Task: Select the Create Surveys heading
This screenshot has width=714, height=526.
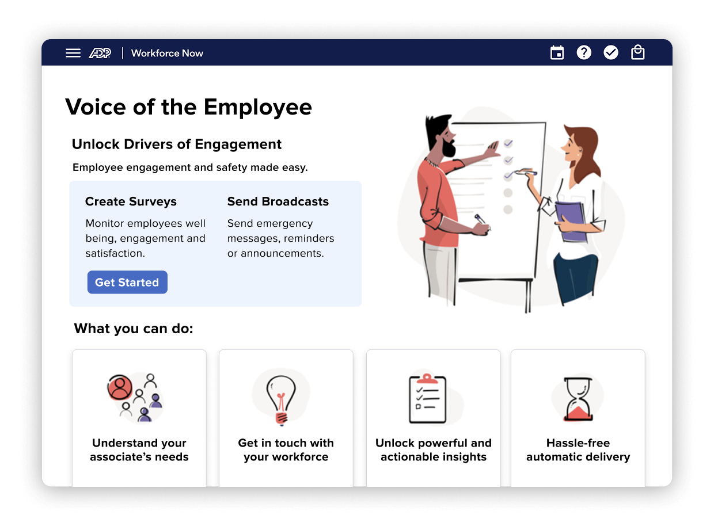Action: pyautogui.click(x=131, y=201)
